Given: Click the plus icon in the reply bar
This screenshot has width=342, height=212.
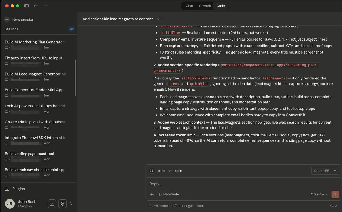Looking at the screenshot, I should click(152, 194).
